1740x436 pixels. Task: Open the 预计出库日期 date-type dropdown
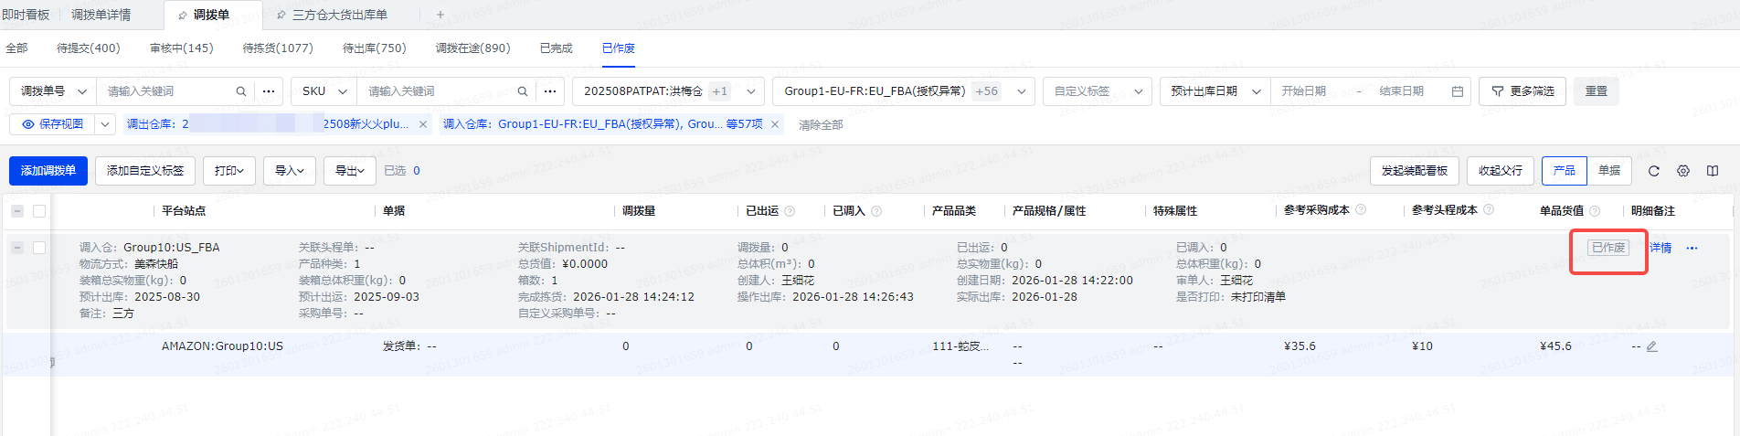click(1215, 91)
